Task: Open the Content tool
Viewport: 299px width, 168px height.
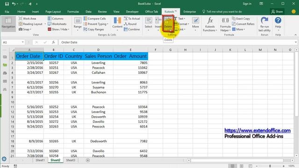Action: coord(117,24)
